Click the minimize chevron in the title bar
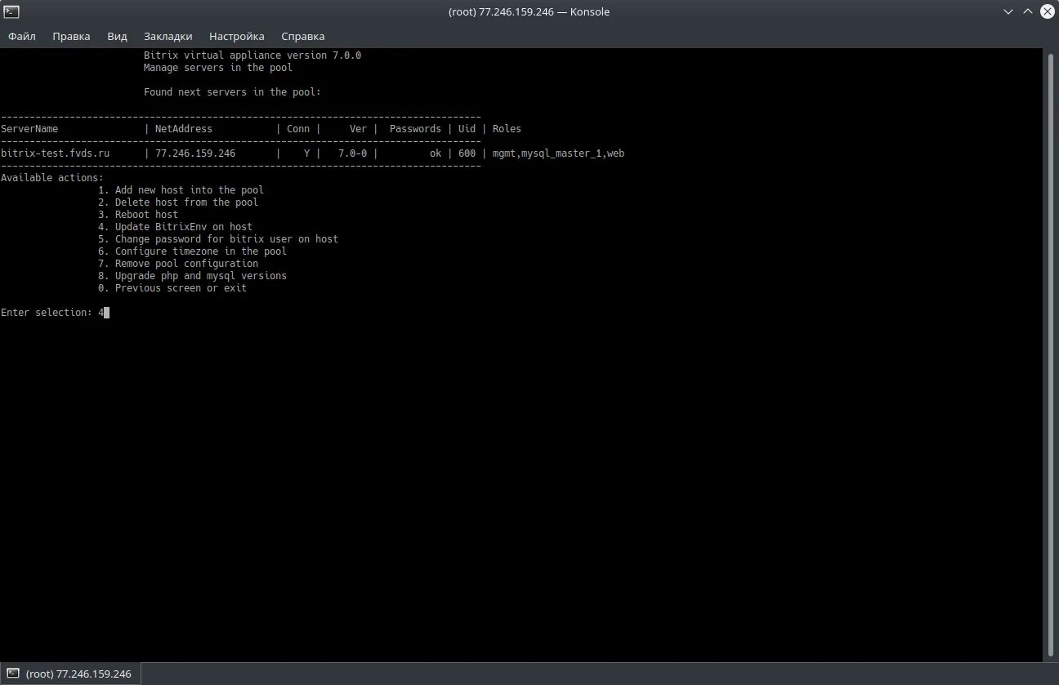 click(1008, 11)
